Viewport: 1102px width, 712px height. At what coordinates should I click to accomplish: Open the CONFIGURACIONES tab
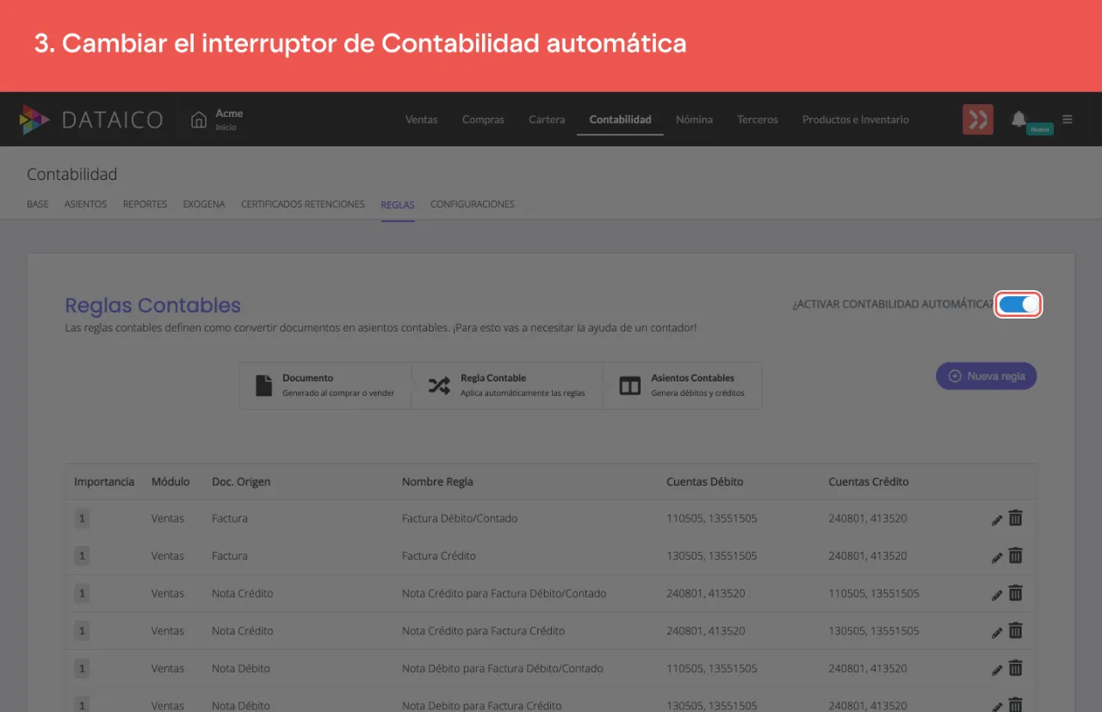pos(473,205)
